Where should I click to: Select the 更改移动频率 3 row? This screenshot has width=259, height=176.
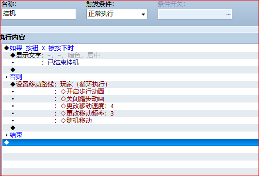coord(130,113)
